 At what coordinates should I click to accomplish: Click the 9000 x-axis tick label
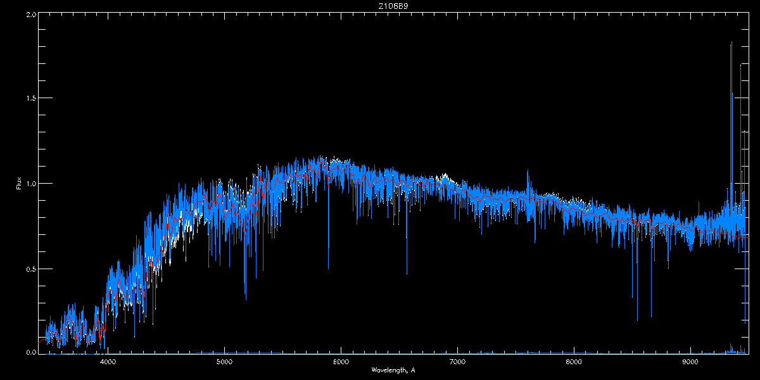click(690, 362)
